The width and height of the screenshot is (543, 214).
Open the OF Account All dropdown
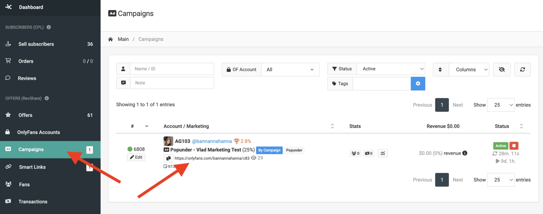[x=290, y=69]
